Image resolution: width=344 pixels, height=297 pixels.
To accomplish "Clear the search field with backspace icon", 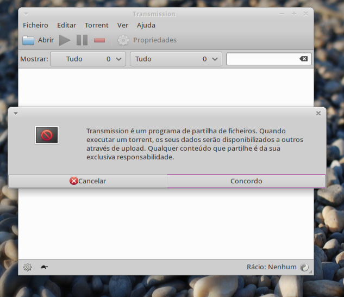I will point(303,59).
